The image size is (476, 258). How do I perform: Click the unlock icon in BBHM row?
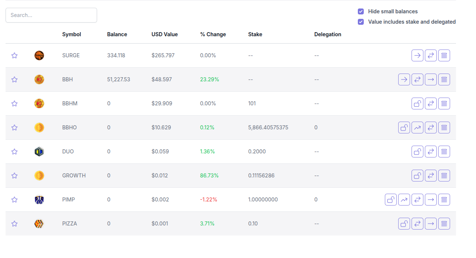(417, 103)
